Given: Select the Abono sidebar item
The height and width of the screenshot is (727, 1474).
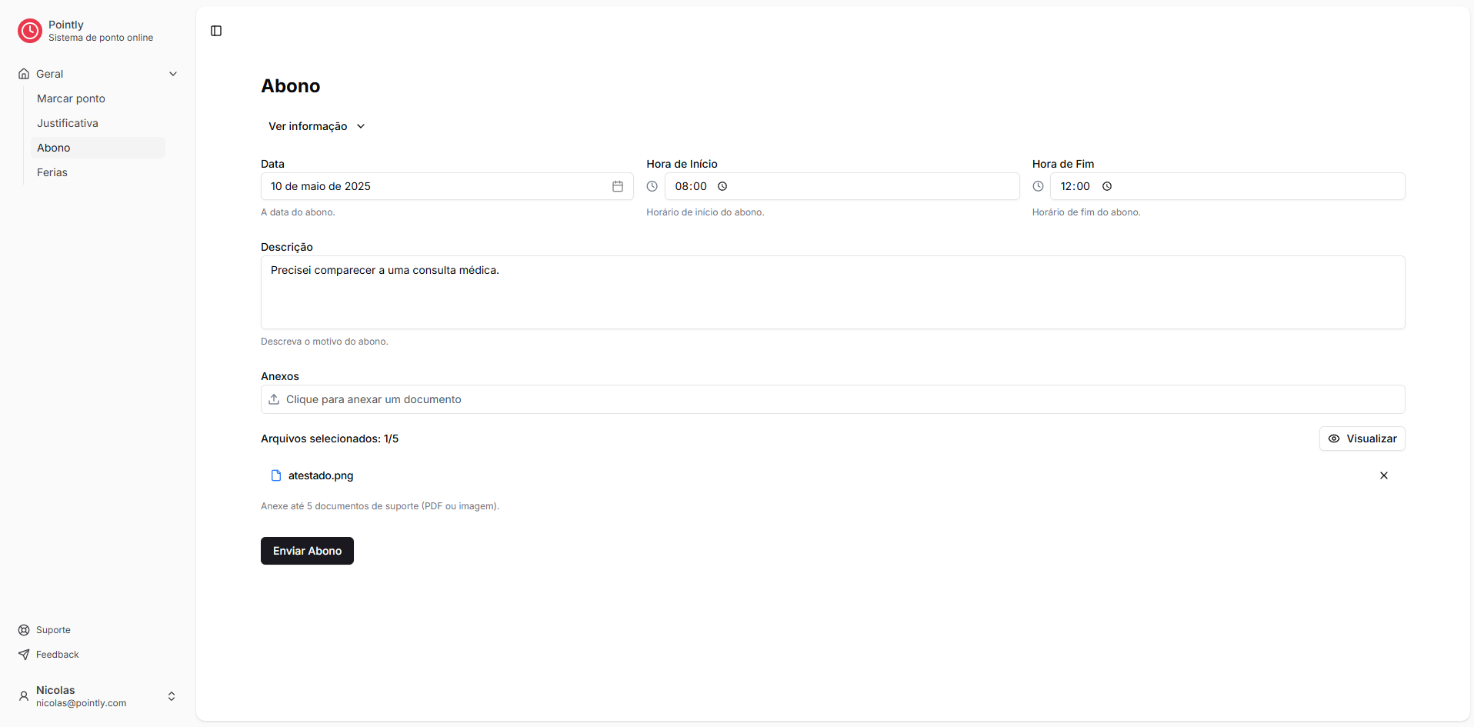Looking at the screenshot, I should (x=54, y=148).
